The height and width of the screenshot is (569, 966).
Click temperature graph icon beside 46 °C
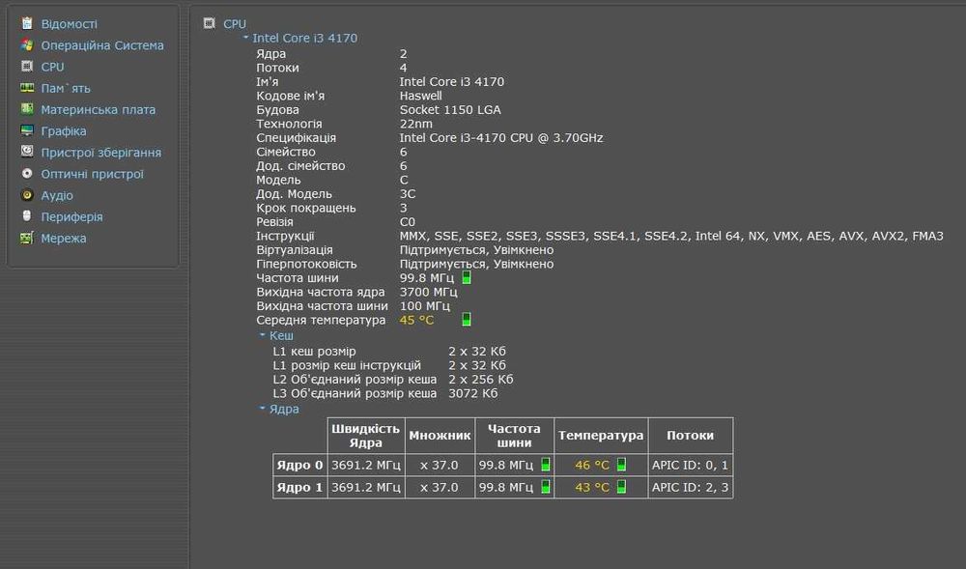tap(621, 465)
